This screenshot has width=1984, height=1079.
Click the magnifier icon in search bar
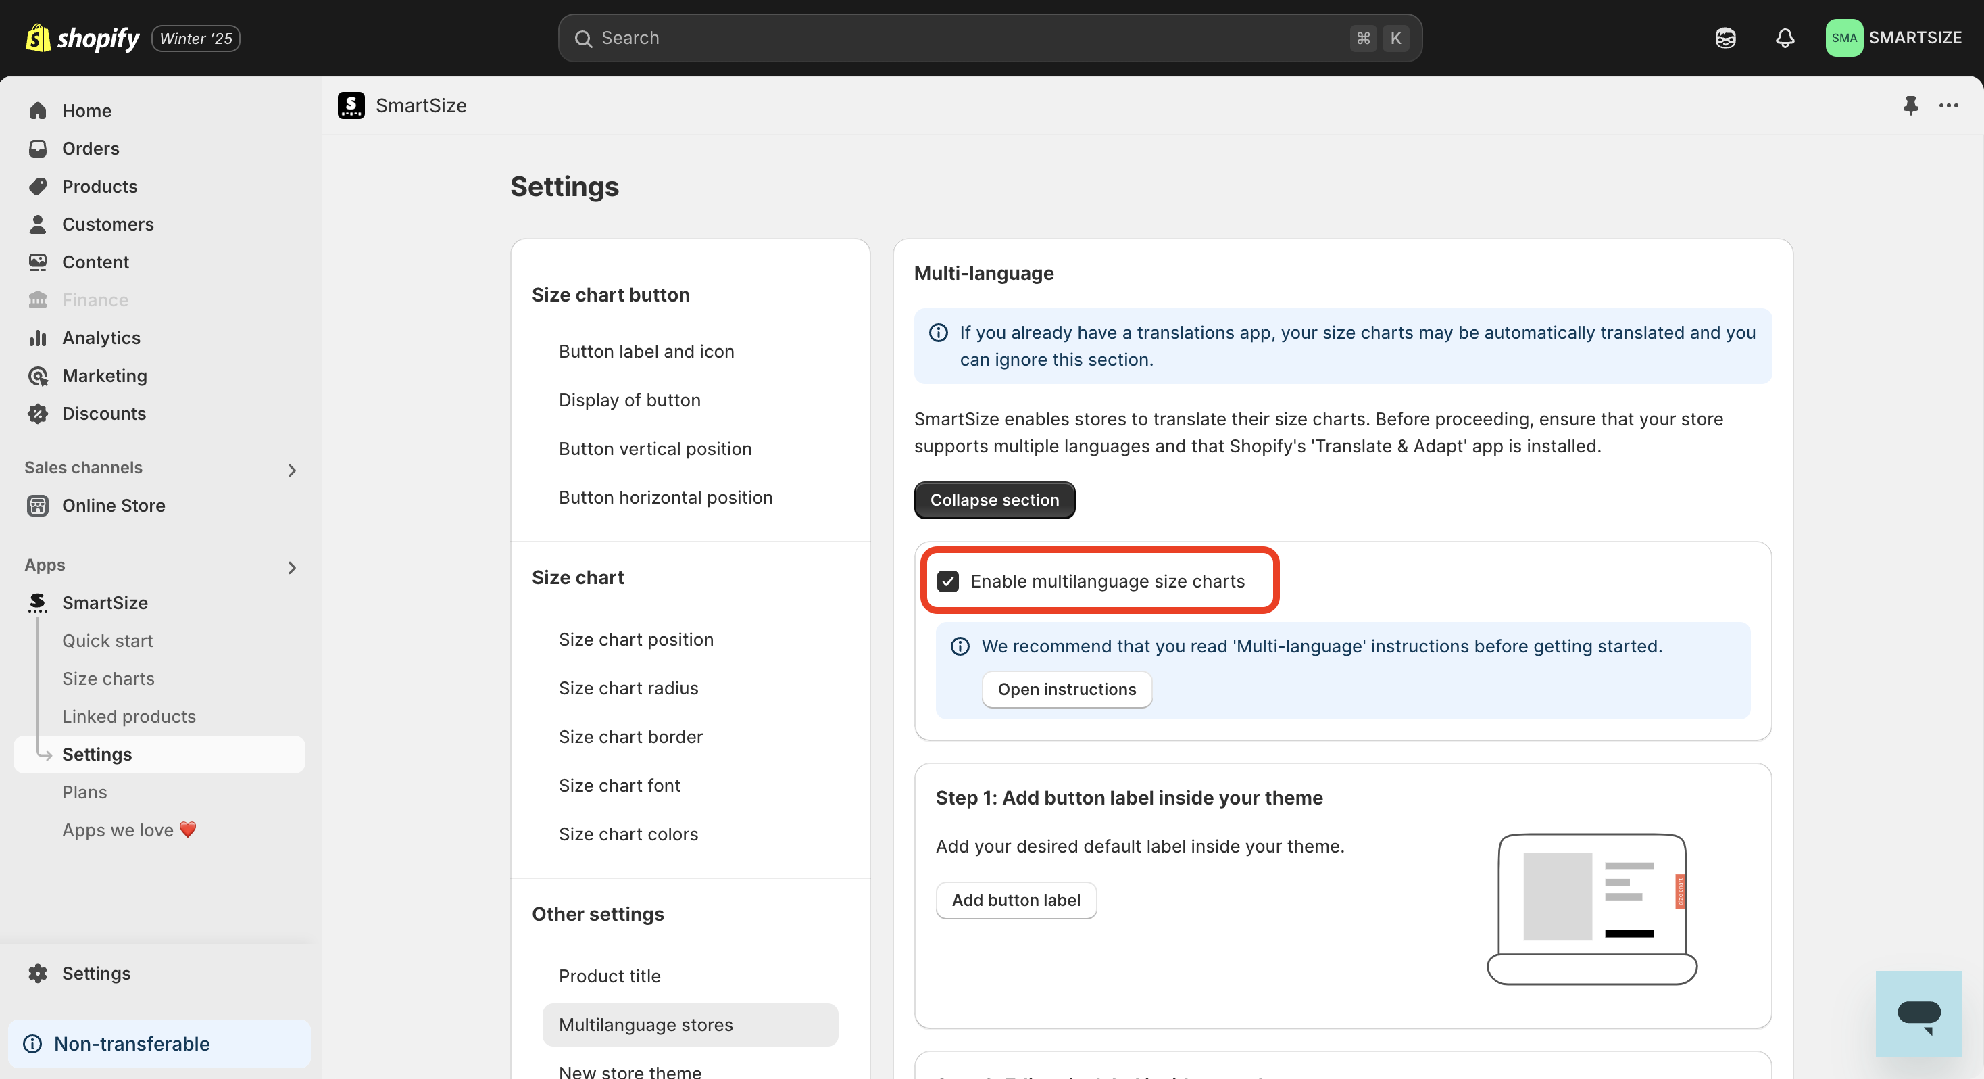coord(583,38)
